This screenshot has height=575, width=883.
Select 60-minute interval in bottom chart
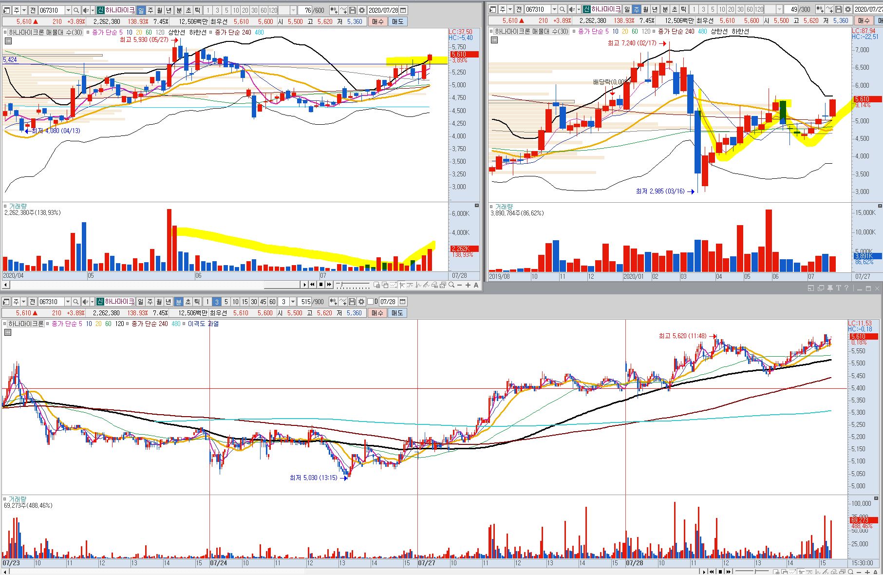coord(272,302)
